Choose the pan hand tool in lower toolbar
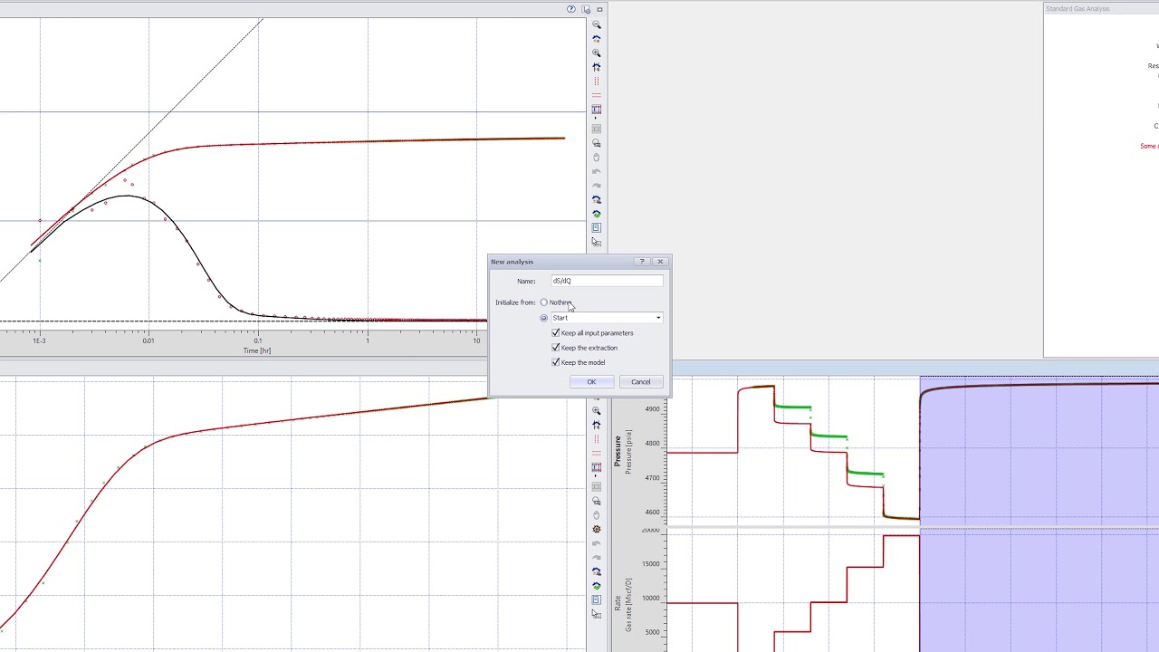Viewport: 1159px width, 652px height. point(596,515)
